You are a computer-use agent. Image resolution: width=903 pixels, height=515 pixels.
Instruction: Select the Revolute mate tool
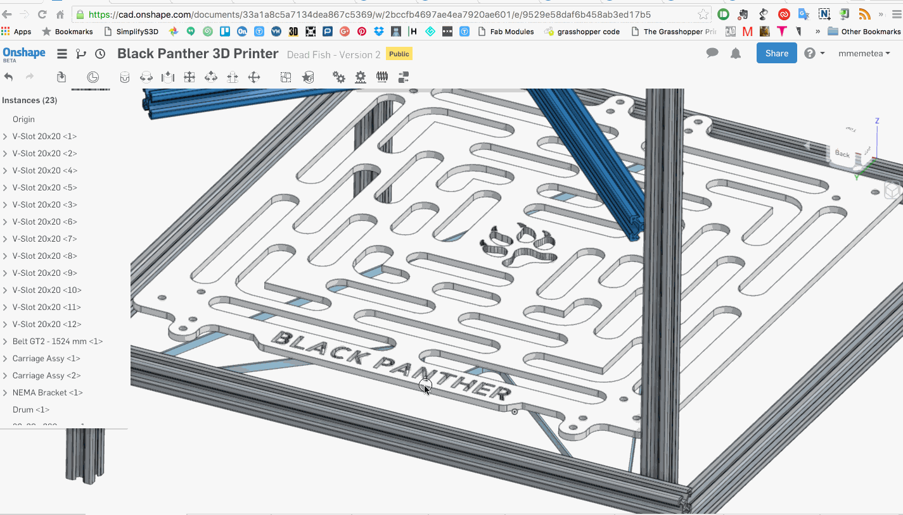(146, 77)
